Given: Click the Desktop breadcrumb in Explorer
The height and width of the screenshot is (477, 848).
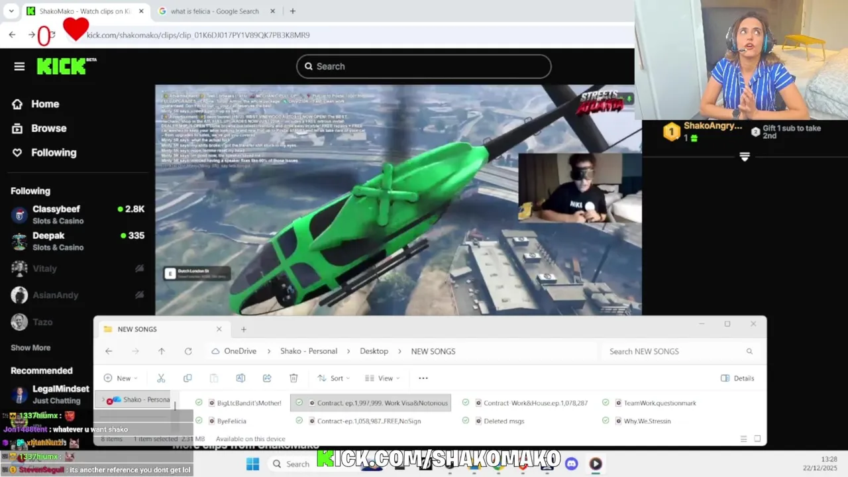Looking at the screenshot, I should [374, 351].
